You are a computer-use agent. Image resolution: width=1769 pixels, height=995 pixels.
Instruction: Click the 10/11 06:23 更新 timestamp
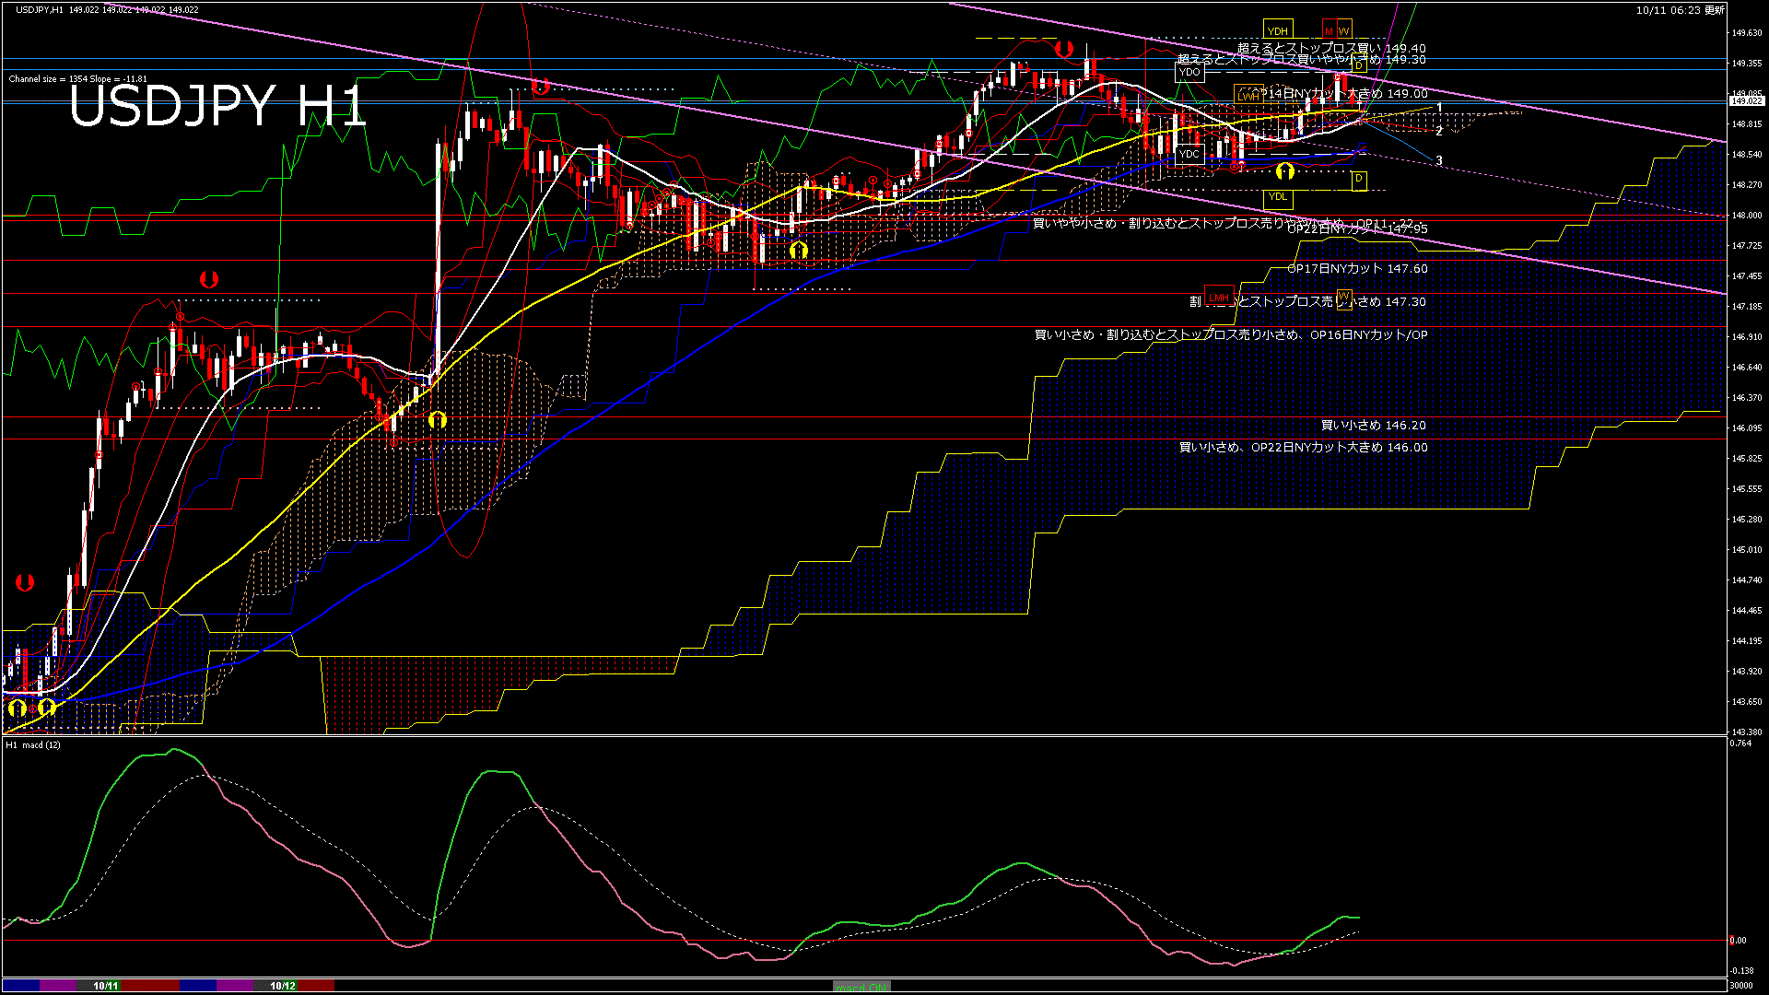1680,10
